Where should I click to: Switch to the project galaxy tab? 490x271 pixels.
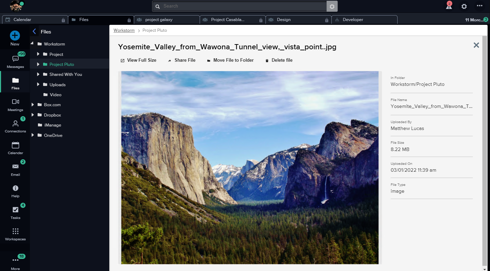(x=167, y=20)
